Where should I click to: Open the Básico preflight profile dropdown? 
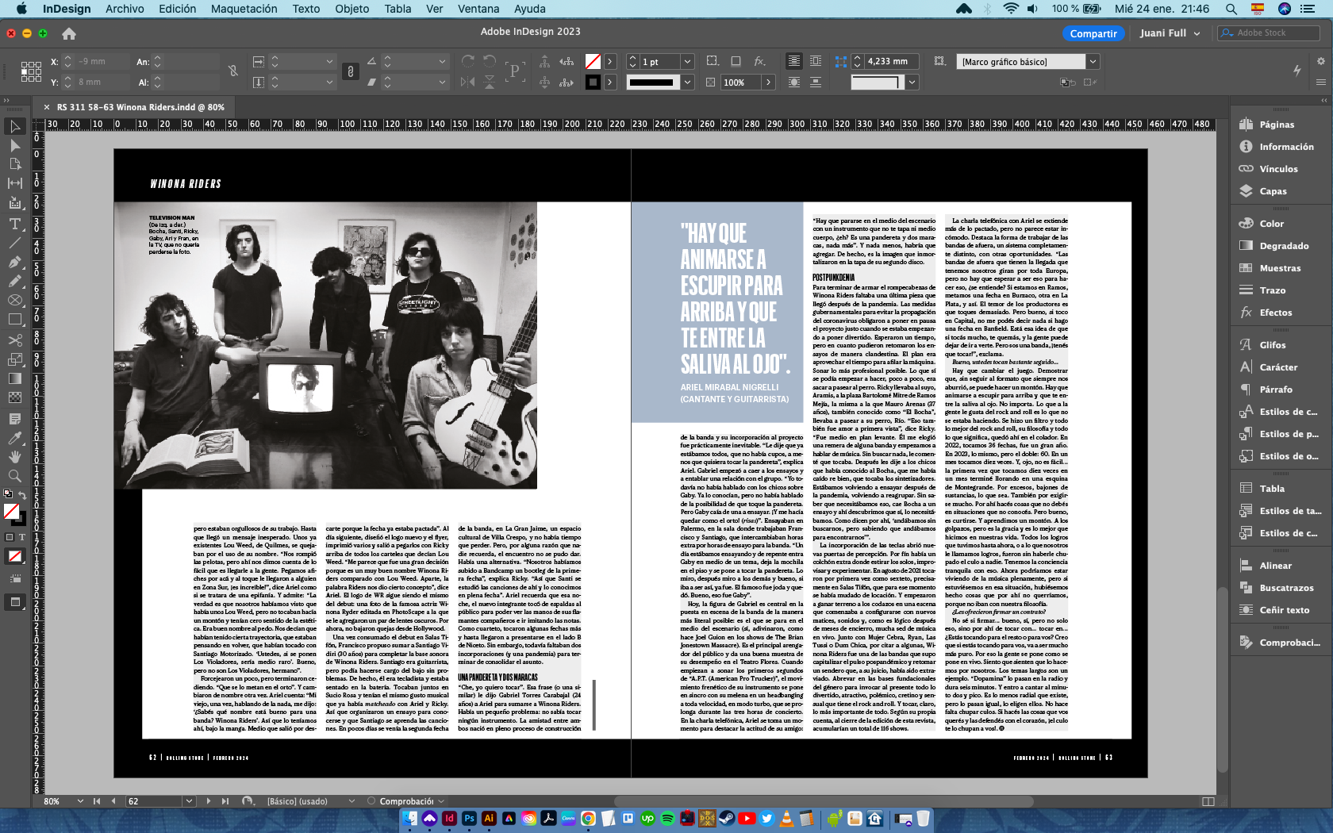[x=351, y=801]
